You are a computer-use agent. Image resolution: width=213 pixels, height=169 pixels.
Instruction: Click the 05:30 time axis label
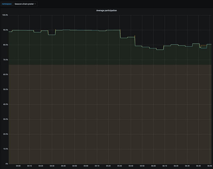tap(120, 166)
